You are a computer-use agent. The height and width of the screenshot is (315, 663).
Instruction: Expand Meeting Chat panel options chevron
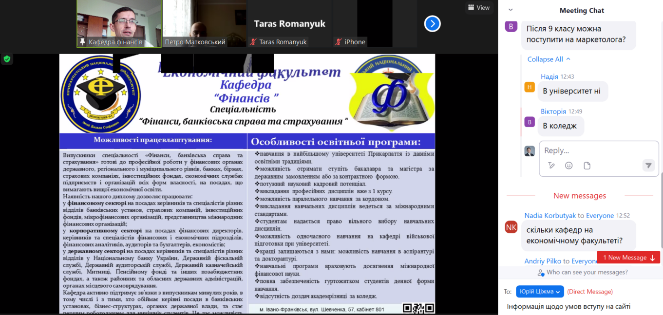[511, 10]
